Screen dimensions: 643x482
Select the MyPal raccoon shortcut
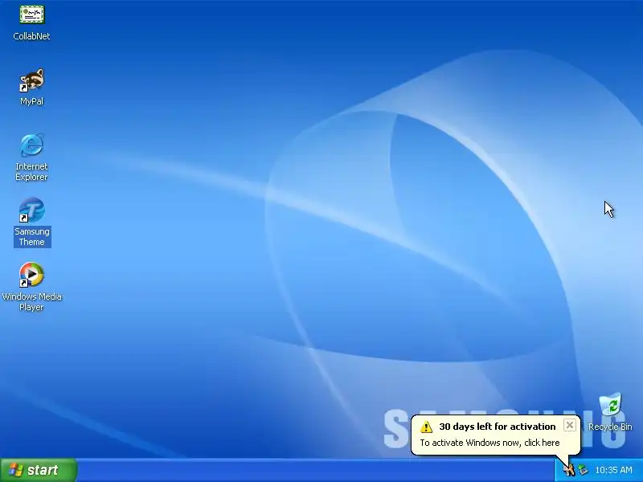tap(31, 80)
